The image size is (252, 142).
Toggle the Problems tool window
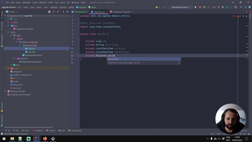tap(38, 131)
